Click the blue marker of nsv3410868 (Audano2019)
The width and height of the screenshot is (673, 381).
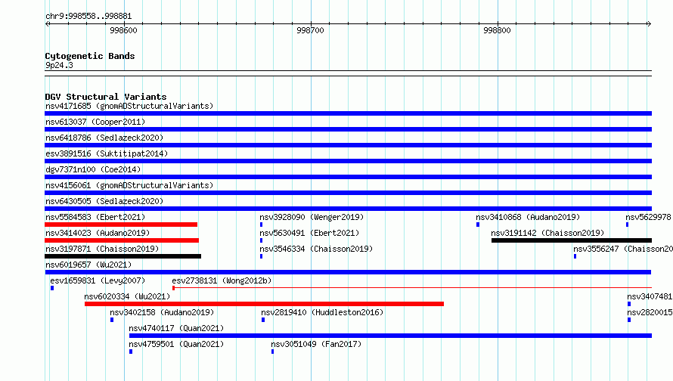coord(478,225)
